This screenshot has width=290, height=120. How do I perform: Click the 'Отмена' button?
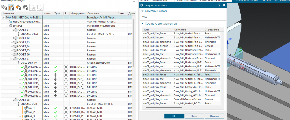pyautogui.click(x=214, y=116)
